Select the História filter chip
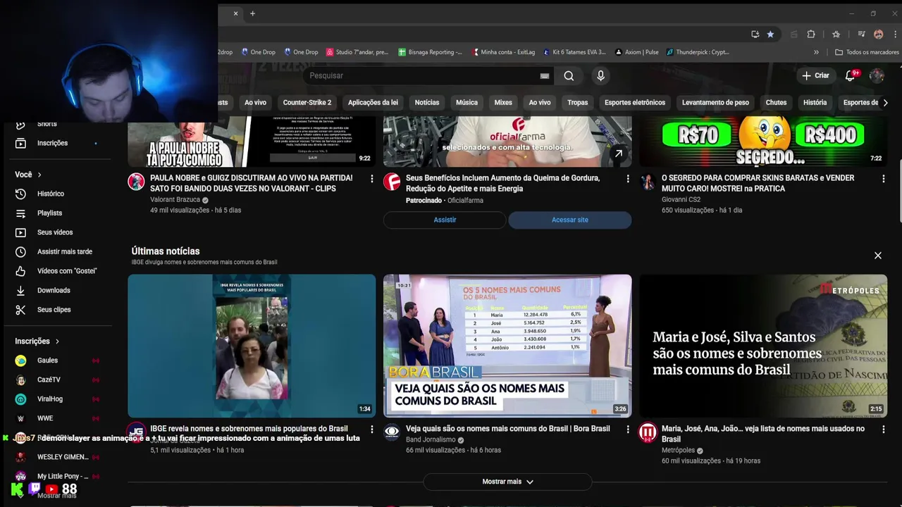The image size is (902, 507). tap(815, 103)
